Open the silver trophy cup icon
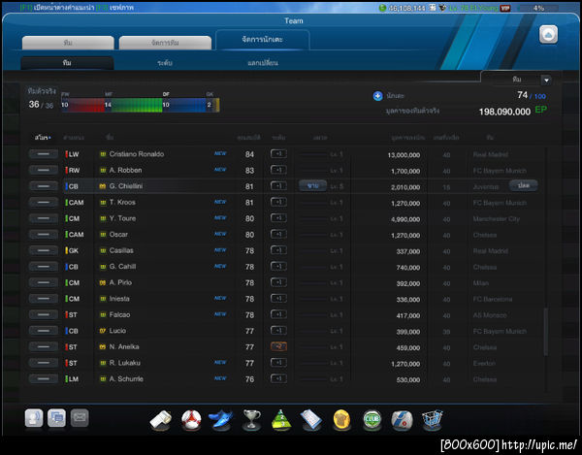Screen dimensions: 582x455 tap(251, 420)
